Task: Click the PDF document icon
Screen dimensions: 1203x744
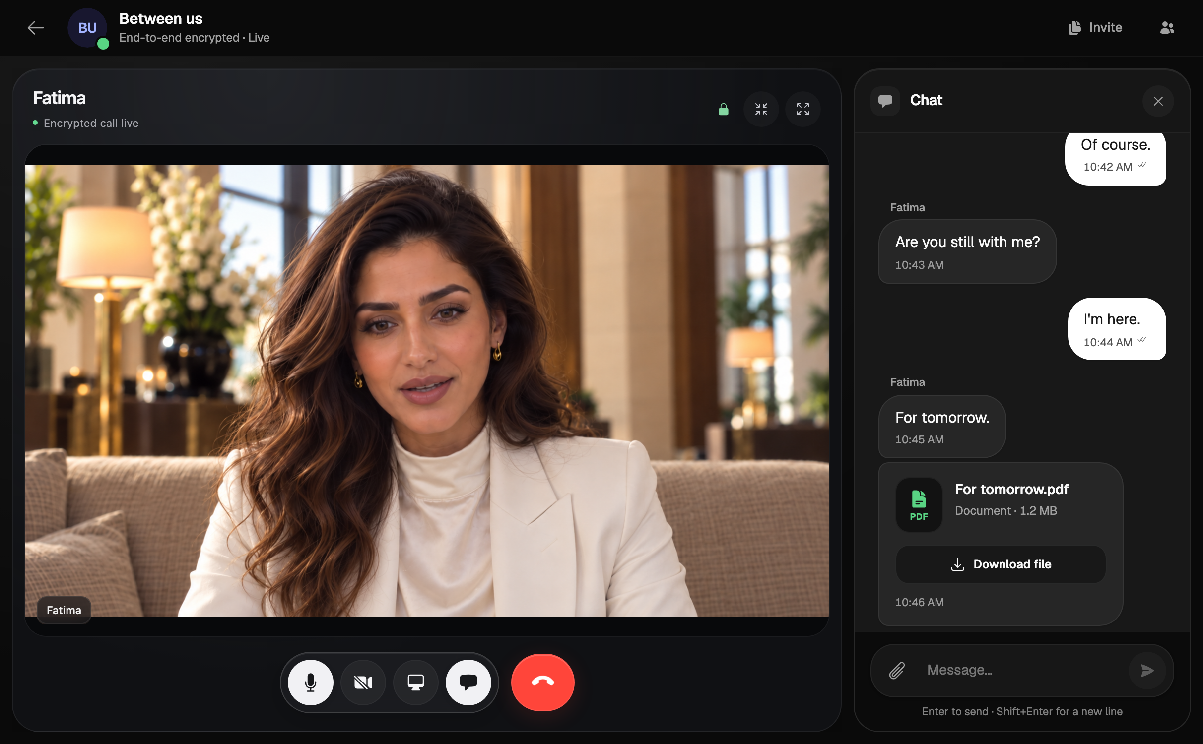Action: pyautogui.click(x=919, y=505)
